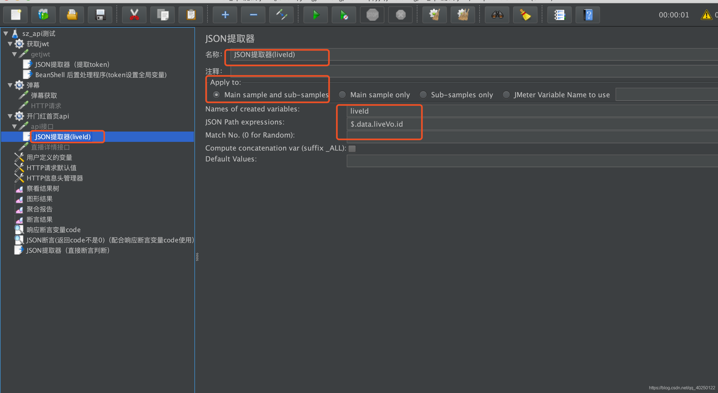Select HTTP信息头管理器 in test plan tree
This screenshot has height=393, width=718.
pyautogui.click(x=55, y=178)
